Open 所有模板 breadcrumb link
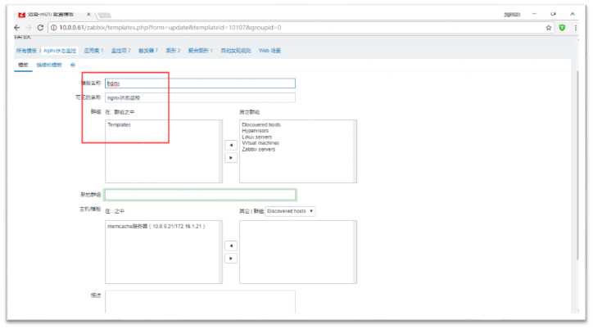This screenshot has width=593, height=329. coord(26,50)
